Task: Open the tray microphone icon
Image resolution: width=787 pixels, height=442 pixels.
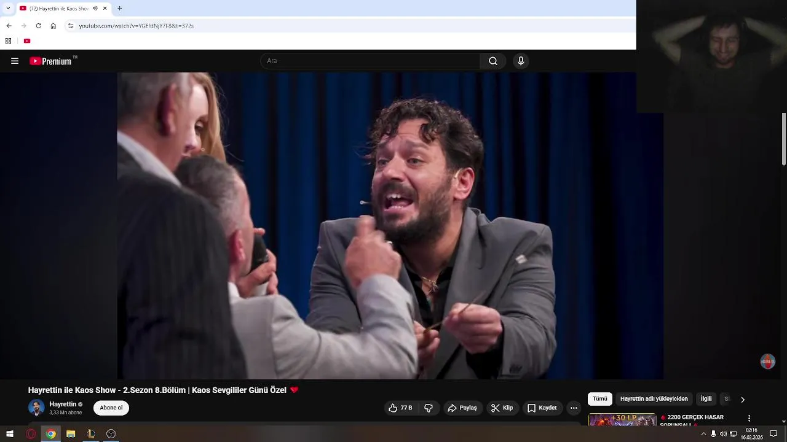Action: (713, 434)
